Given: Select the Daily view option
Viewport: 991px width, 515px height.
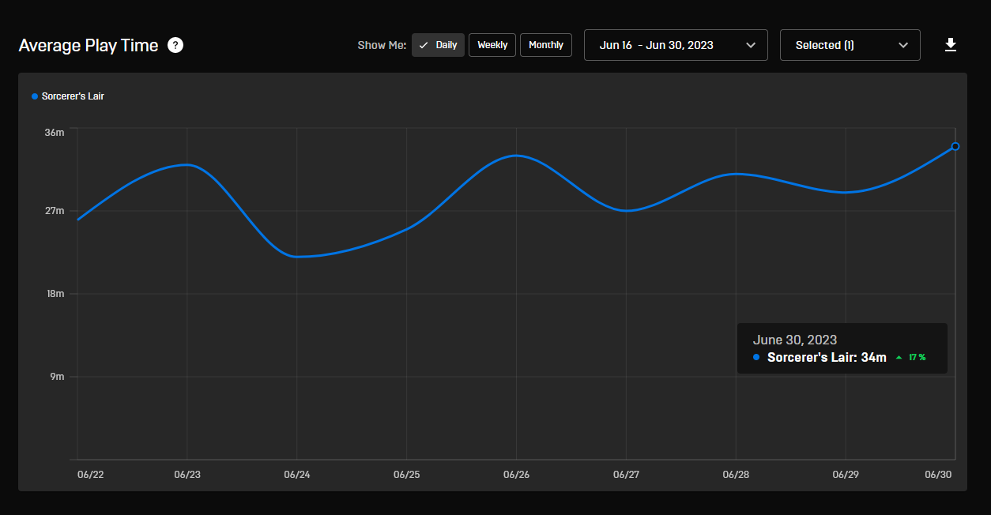Looking at the screenshot, I should (x=438, y=45).
